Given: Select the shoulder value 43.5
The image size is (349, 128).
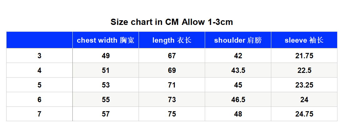Looking at the screenshot, I should click(238, 70).
